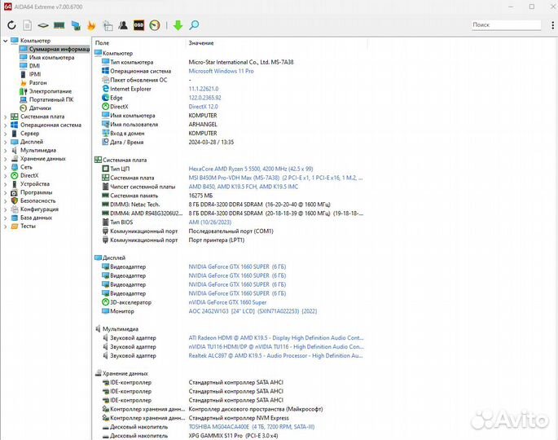Expand the Тесты tree node
The image size is (558, 440).
[x=5, y=227]
